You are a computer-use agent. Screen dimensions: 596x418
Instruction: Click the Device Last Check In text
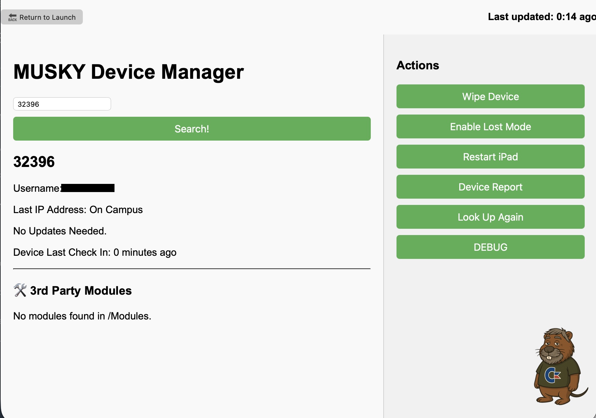(x=95, y=252)
